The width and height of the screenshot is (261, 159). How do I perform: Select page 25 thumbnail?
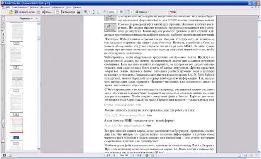pyautogui.click(x=17, y=32)
